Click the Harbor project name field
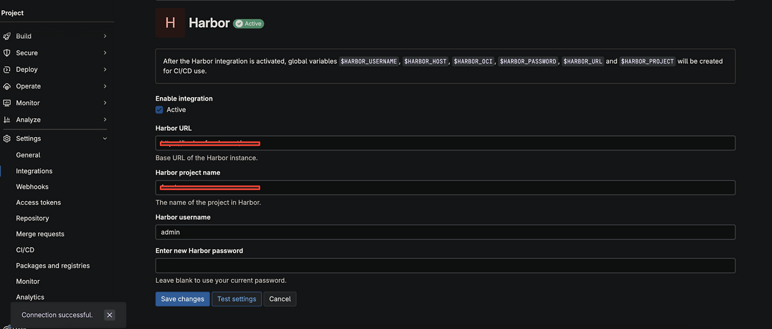Screen dimensions: 772x329 (x=445, y=187)
